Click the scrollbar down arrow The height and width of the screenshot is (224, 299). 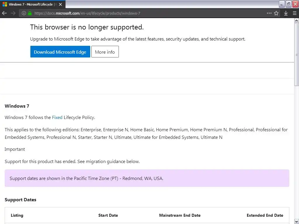pos(297,221)
